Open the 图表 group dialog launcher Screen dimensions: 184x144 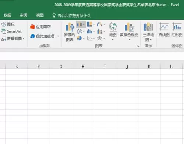pos(138,46)
